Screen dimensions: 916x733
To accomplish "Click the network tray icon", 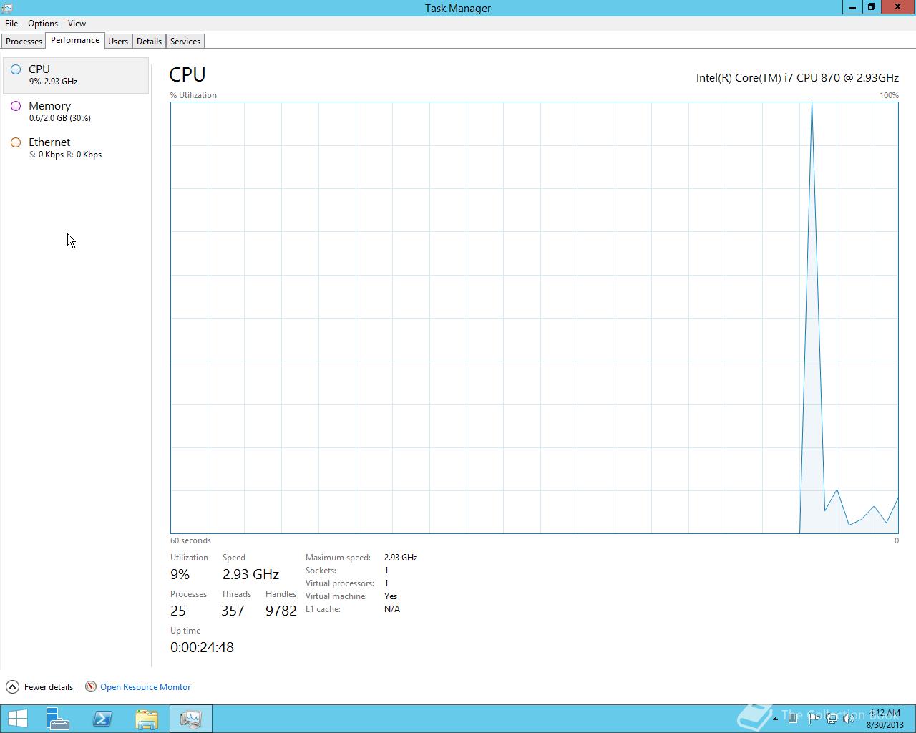I will (x=832, y=719).
